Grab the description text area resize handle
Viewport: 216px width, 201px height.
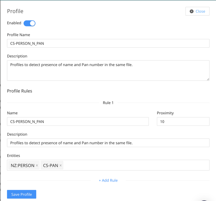(x=208, y=79)
